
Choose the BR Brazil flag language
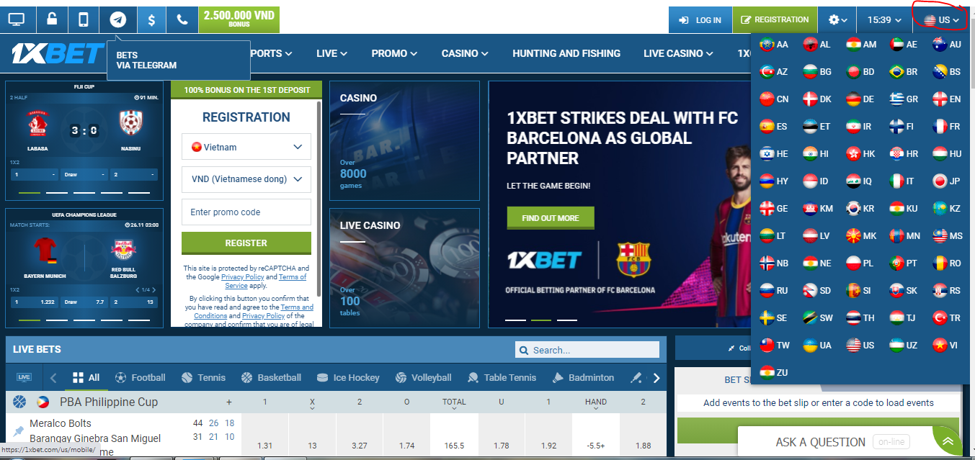[x=903, y=71]
